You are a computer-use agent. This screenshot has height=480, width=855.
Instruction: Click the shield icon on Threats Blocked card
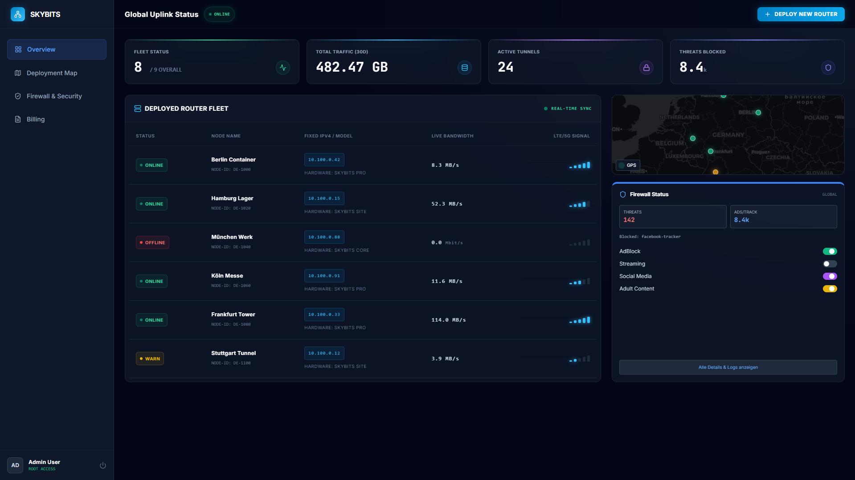pyautogui.click(x=828, y=68)
